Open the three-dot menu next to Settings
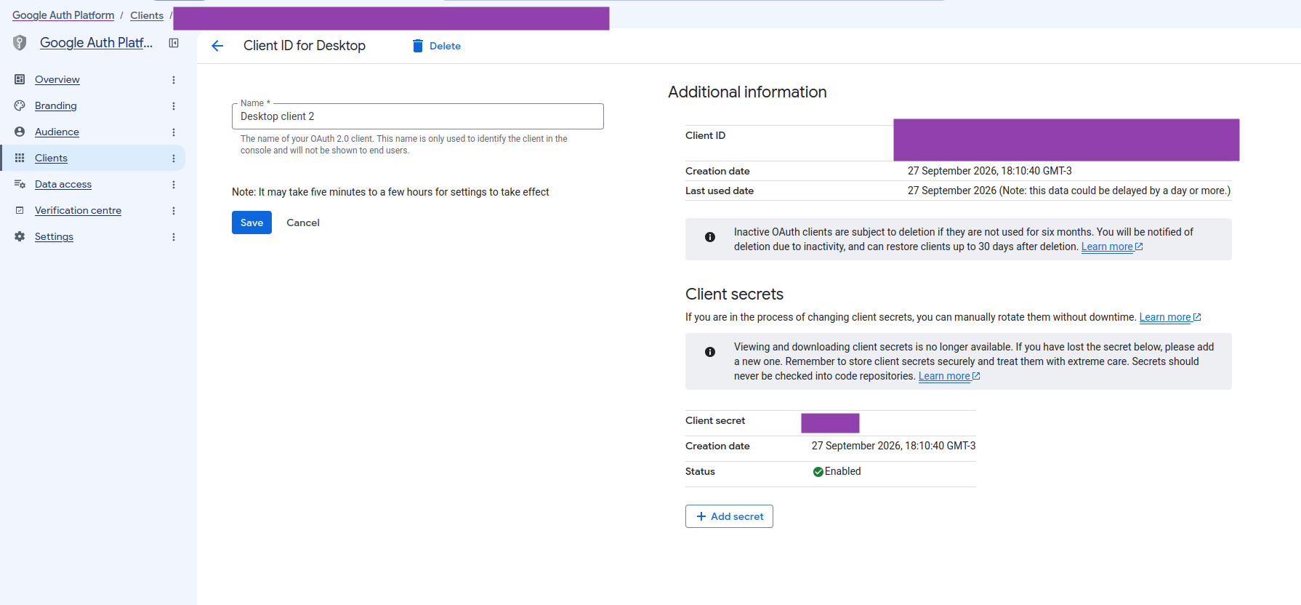Viewport: 1301px width, 605px height. [174, 237]
